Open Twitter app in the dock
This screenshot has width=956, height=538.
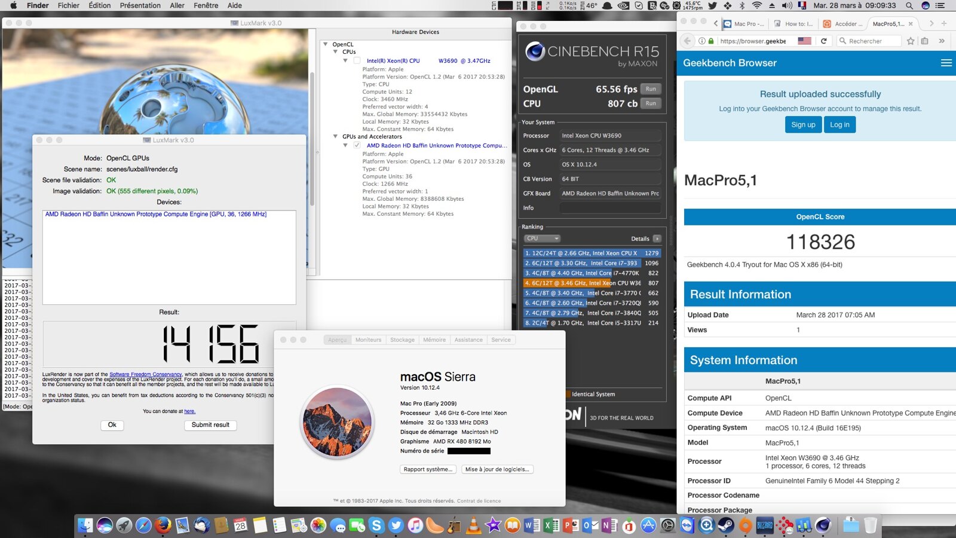[x=396, y=525]
